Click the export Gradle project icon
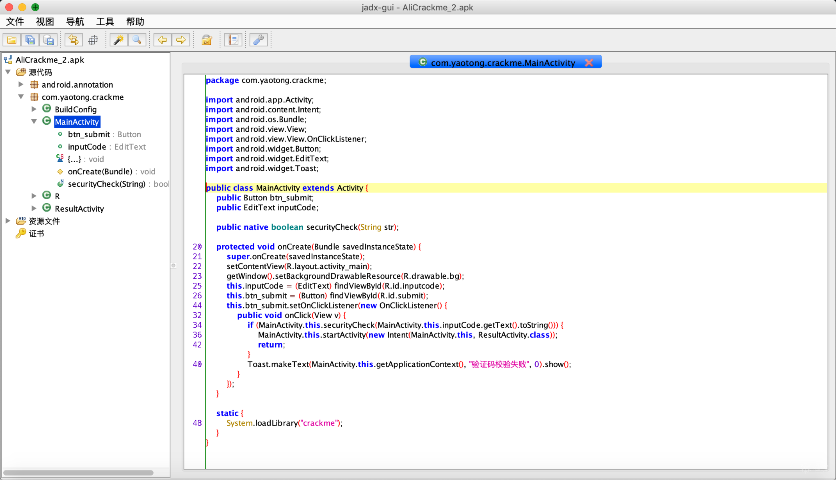 tap(48, 40)
